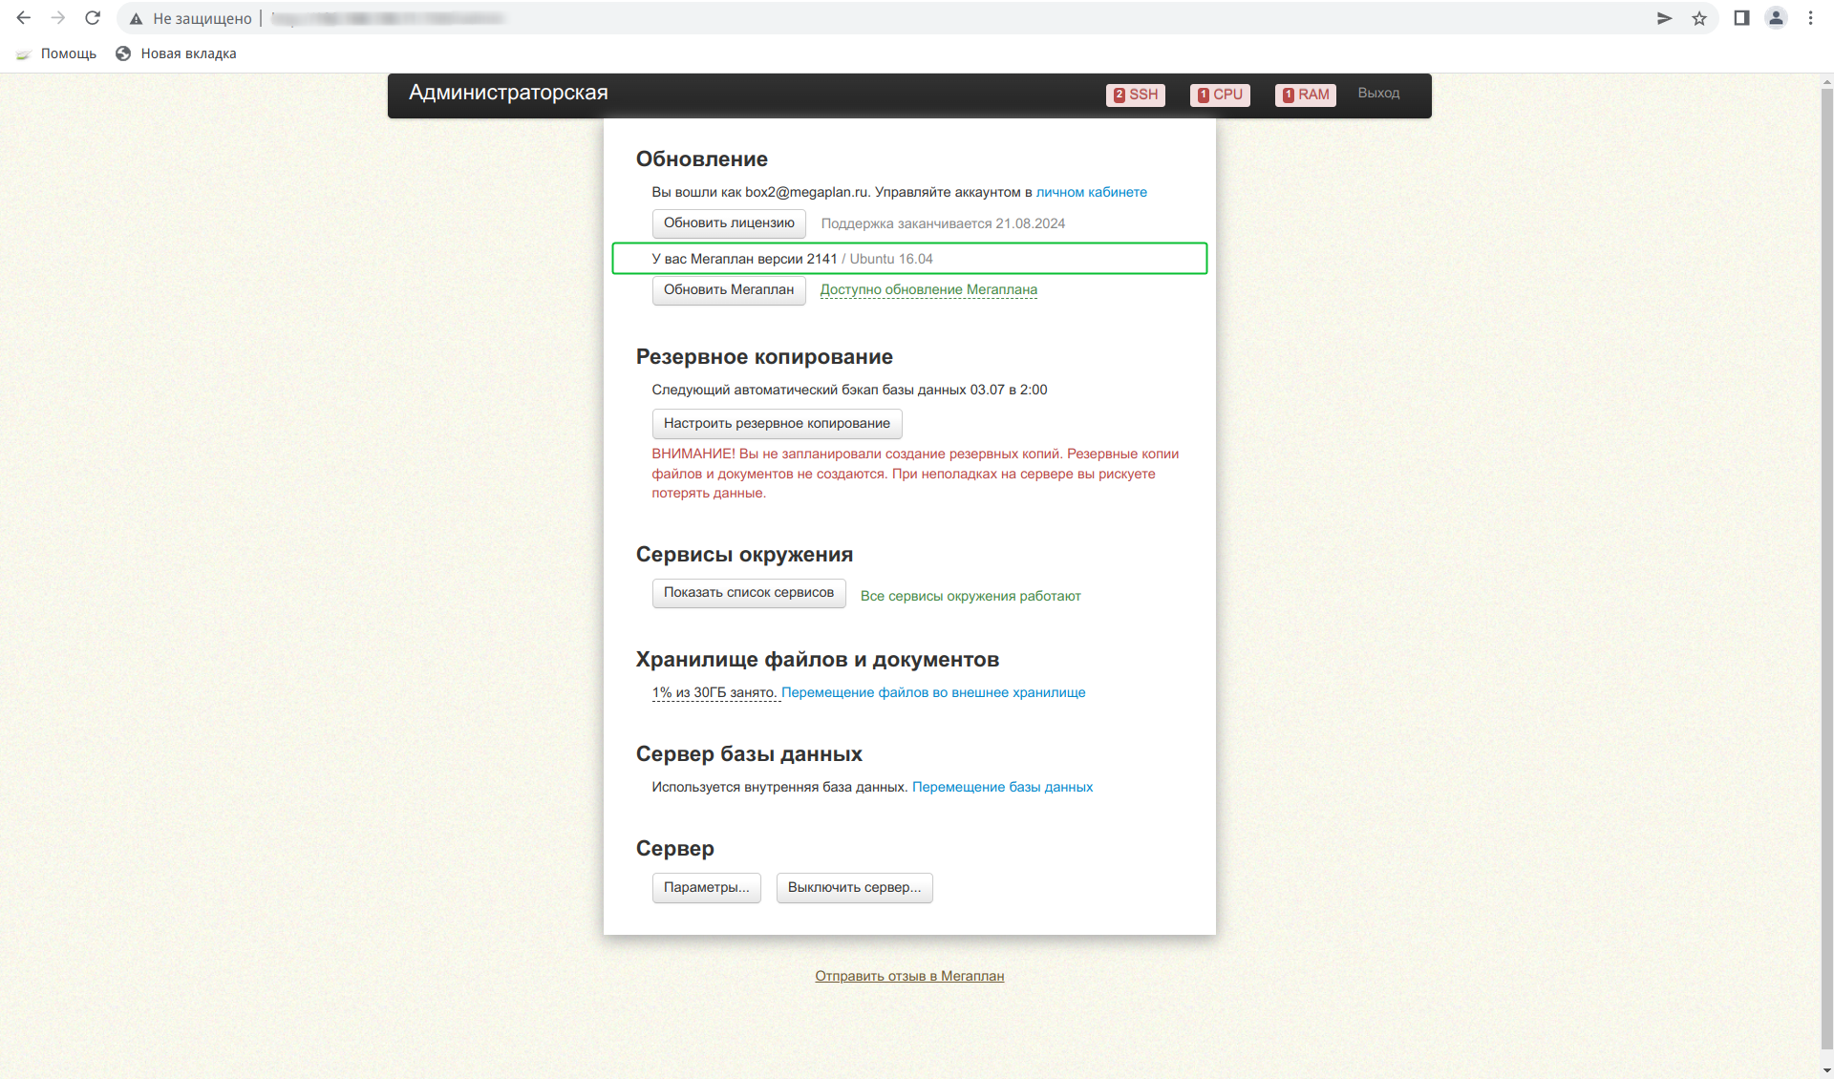The image size is (1834, 1079).
Task: Open the browser three-dot menu
Action: 1810,18
